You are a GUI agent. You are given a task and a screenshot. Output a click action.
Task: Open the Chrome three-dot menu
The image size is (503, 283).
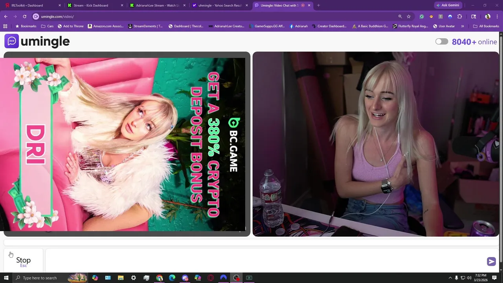[497, 17]
